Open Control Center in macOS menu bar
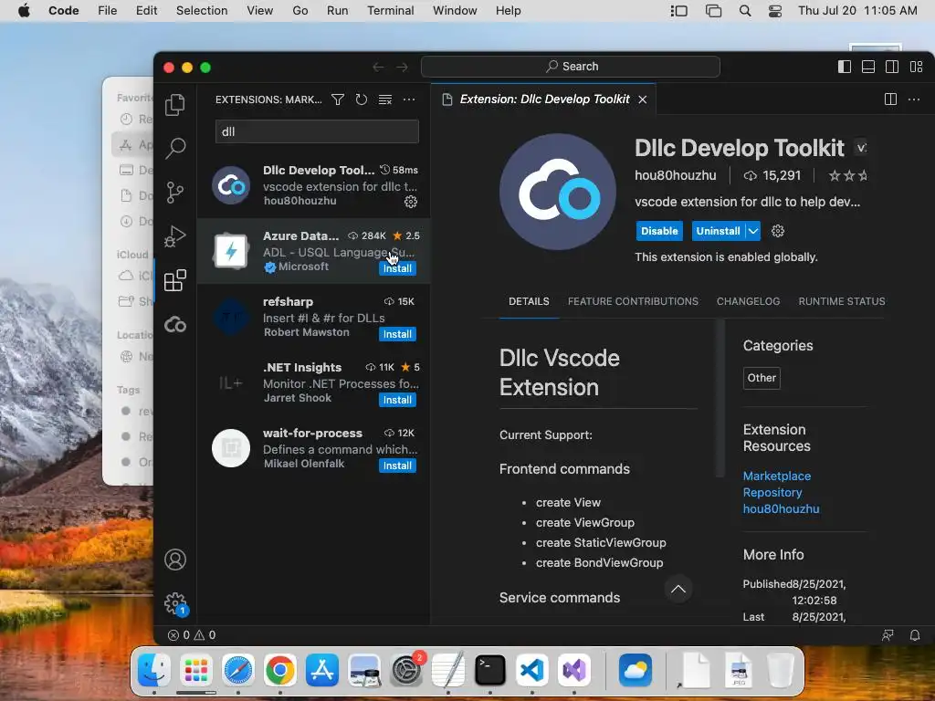 click(x=775, y=11)
